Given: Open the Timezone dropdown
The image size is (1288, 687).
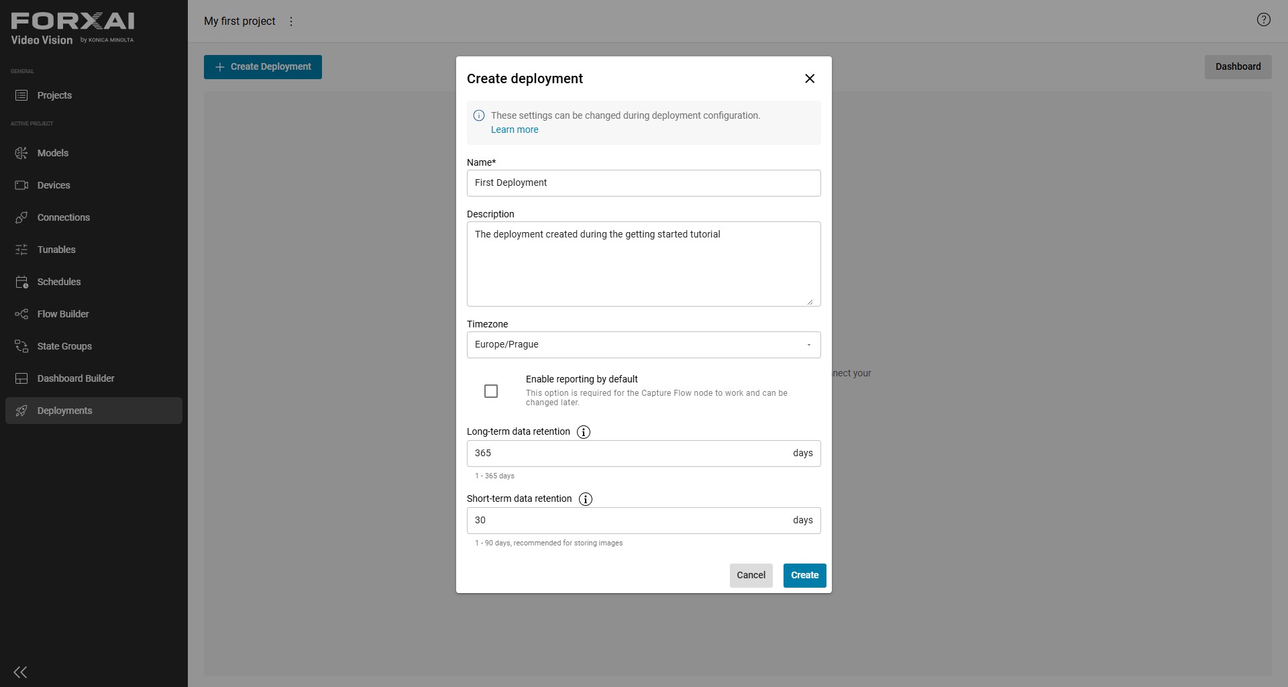Looking at the screenshot, I should [x=644, y=345].
